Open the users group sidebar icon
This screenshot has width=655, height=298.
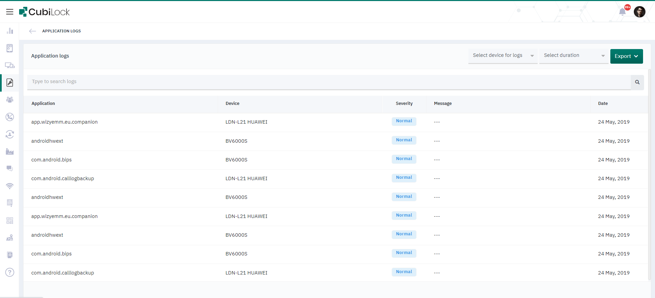pyautogui.click(x=10, y=100)
